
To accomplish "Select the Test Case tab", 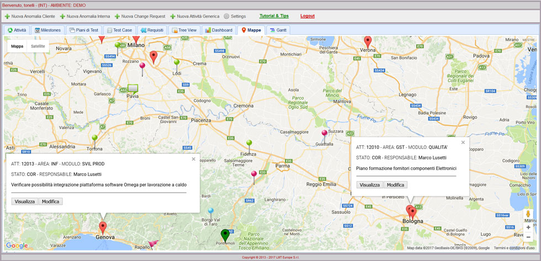I will coord(119,30).
